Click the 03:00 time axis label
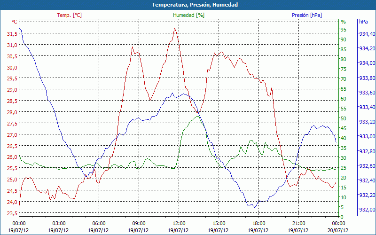376x235 pixels. [x=59, y=224]
